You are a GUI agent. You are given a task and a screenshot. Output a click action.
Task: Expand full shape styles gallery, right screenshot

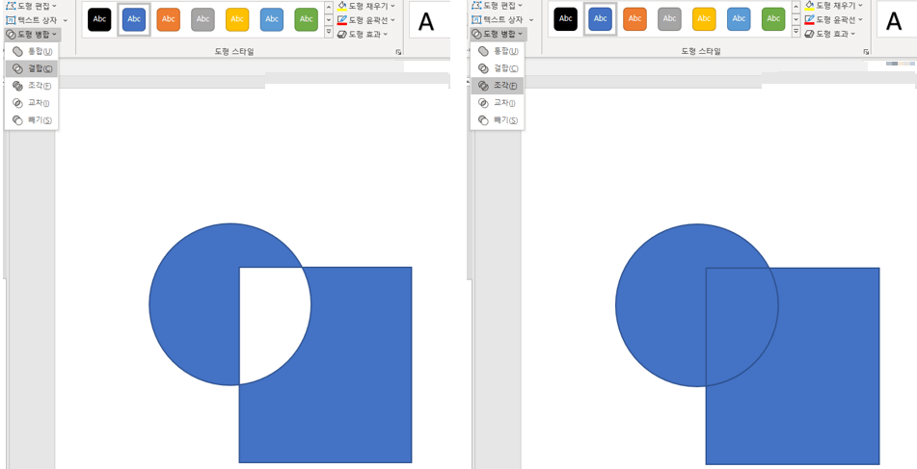coord(796,32)
